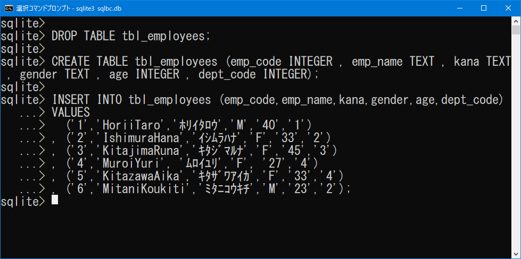Screen dimensions: 521x259
Task: Click the scrollbar down arrow
Action: (x=516, y=254)
